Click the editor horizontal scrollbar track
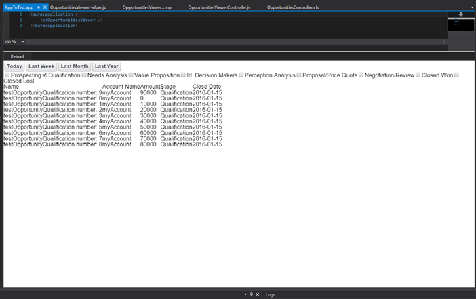This screenshot has width=476, height=299. (x=236, y=41)
